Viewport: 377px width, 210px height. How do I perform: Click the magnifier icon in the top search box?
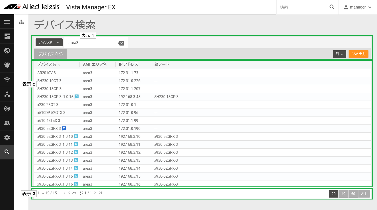pyautogui.click(x=332, y=7)
